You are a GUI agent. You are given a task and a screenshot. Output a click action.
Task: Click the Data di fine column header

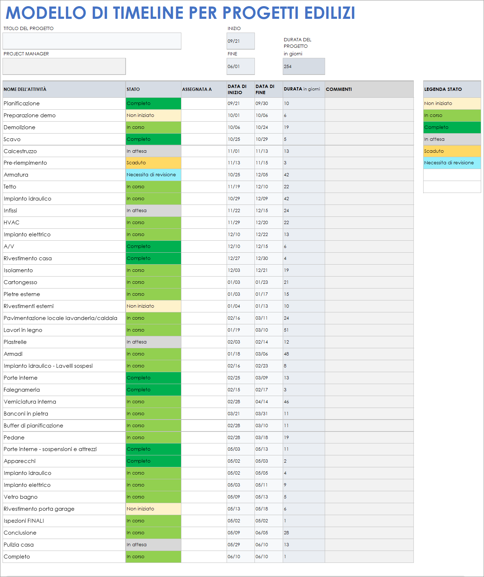(269, 89)
